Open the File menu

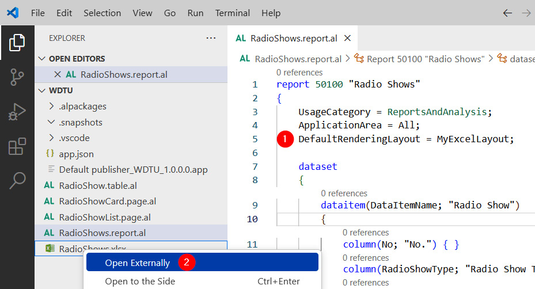pyautogui.click(x=38, y=13)
